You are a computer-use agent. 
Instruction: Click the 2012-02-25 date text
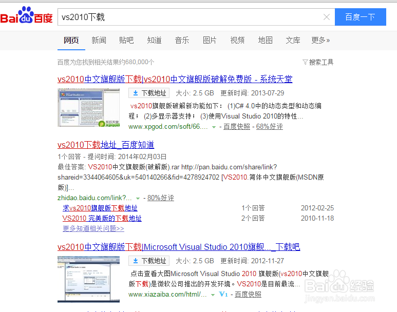tap(317, 208)
